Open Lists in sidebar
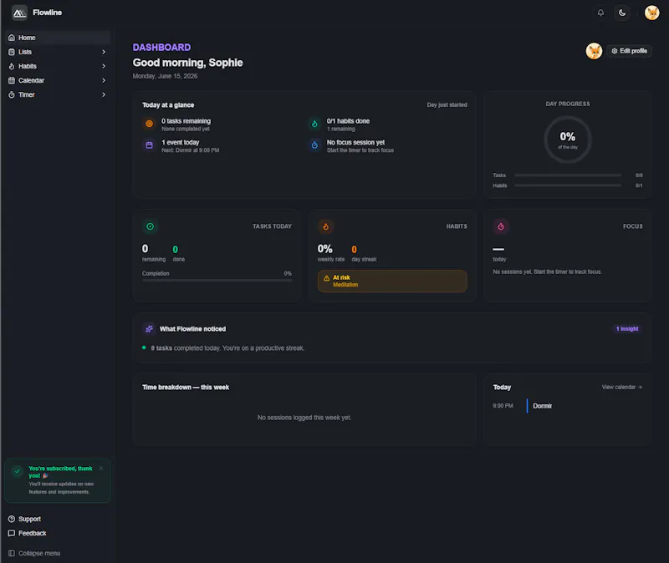 coord(58,52)
